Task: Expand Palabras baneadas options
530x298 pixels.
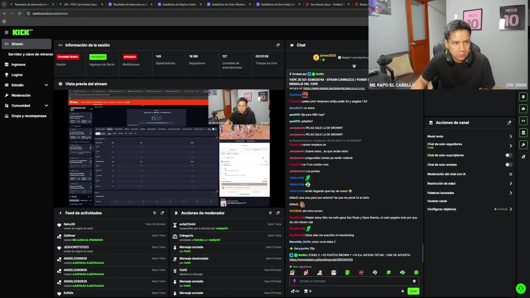Action: coord(511,193)
